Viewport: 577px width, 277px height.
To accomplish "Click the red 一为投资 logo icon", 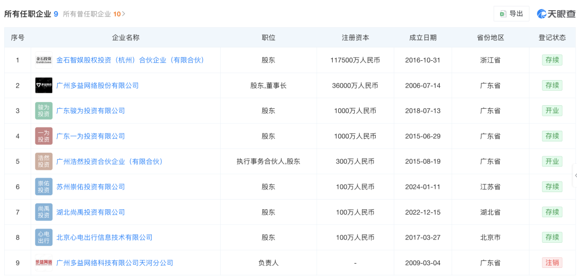I will (44, 136).
